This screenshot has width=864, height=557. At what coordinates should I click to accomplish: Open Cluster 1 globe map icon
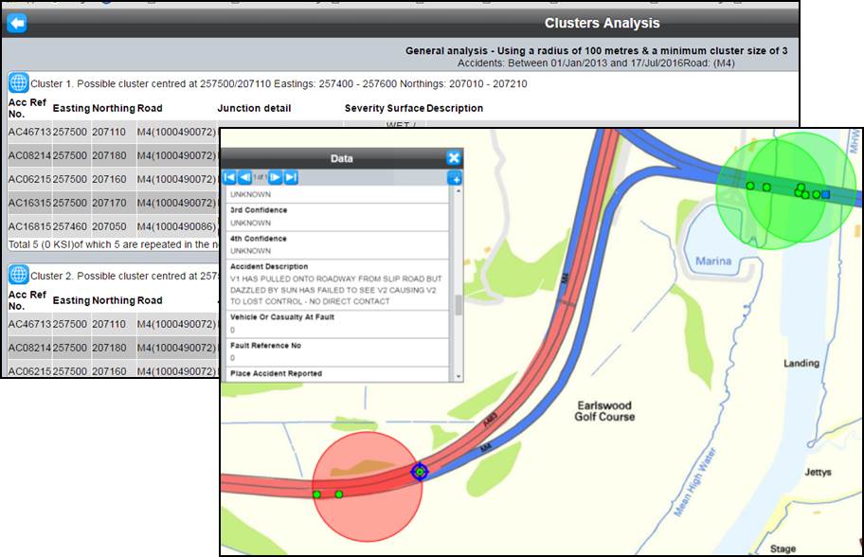(x=18, y=83)
